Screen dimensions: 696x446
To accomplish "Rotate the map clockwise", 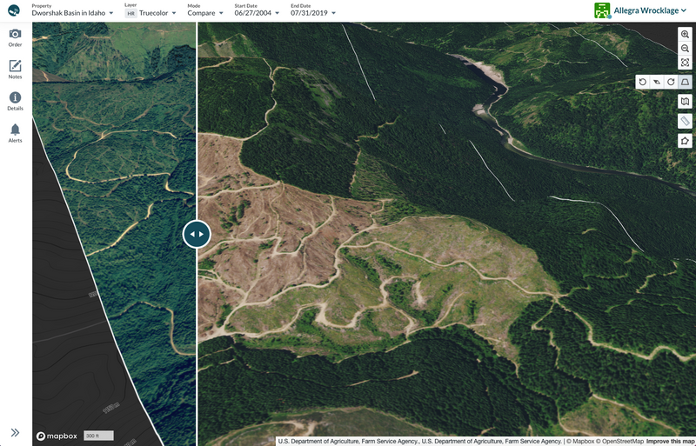I will [671, 82].
